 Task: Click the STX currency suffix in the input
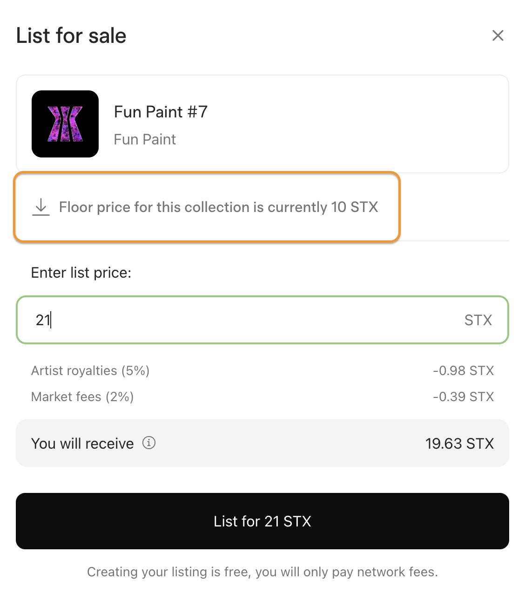[x=478, y=320]
